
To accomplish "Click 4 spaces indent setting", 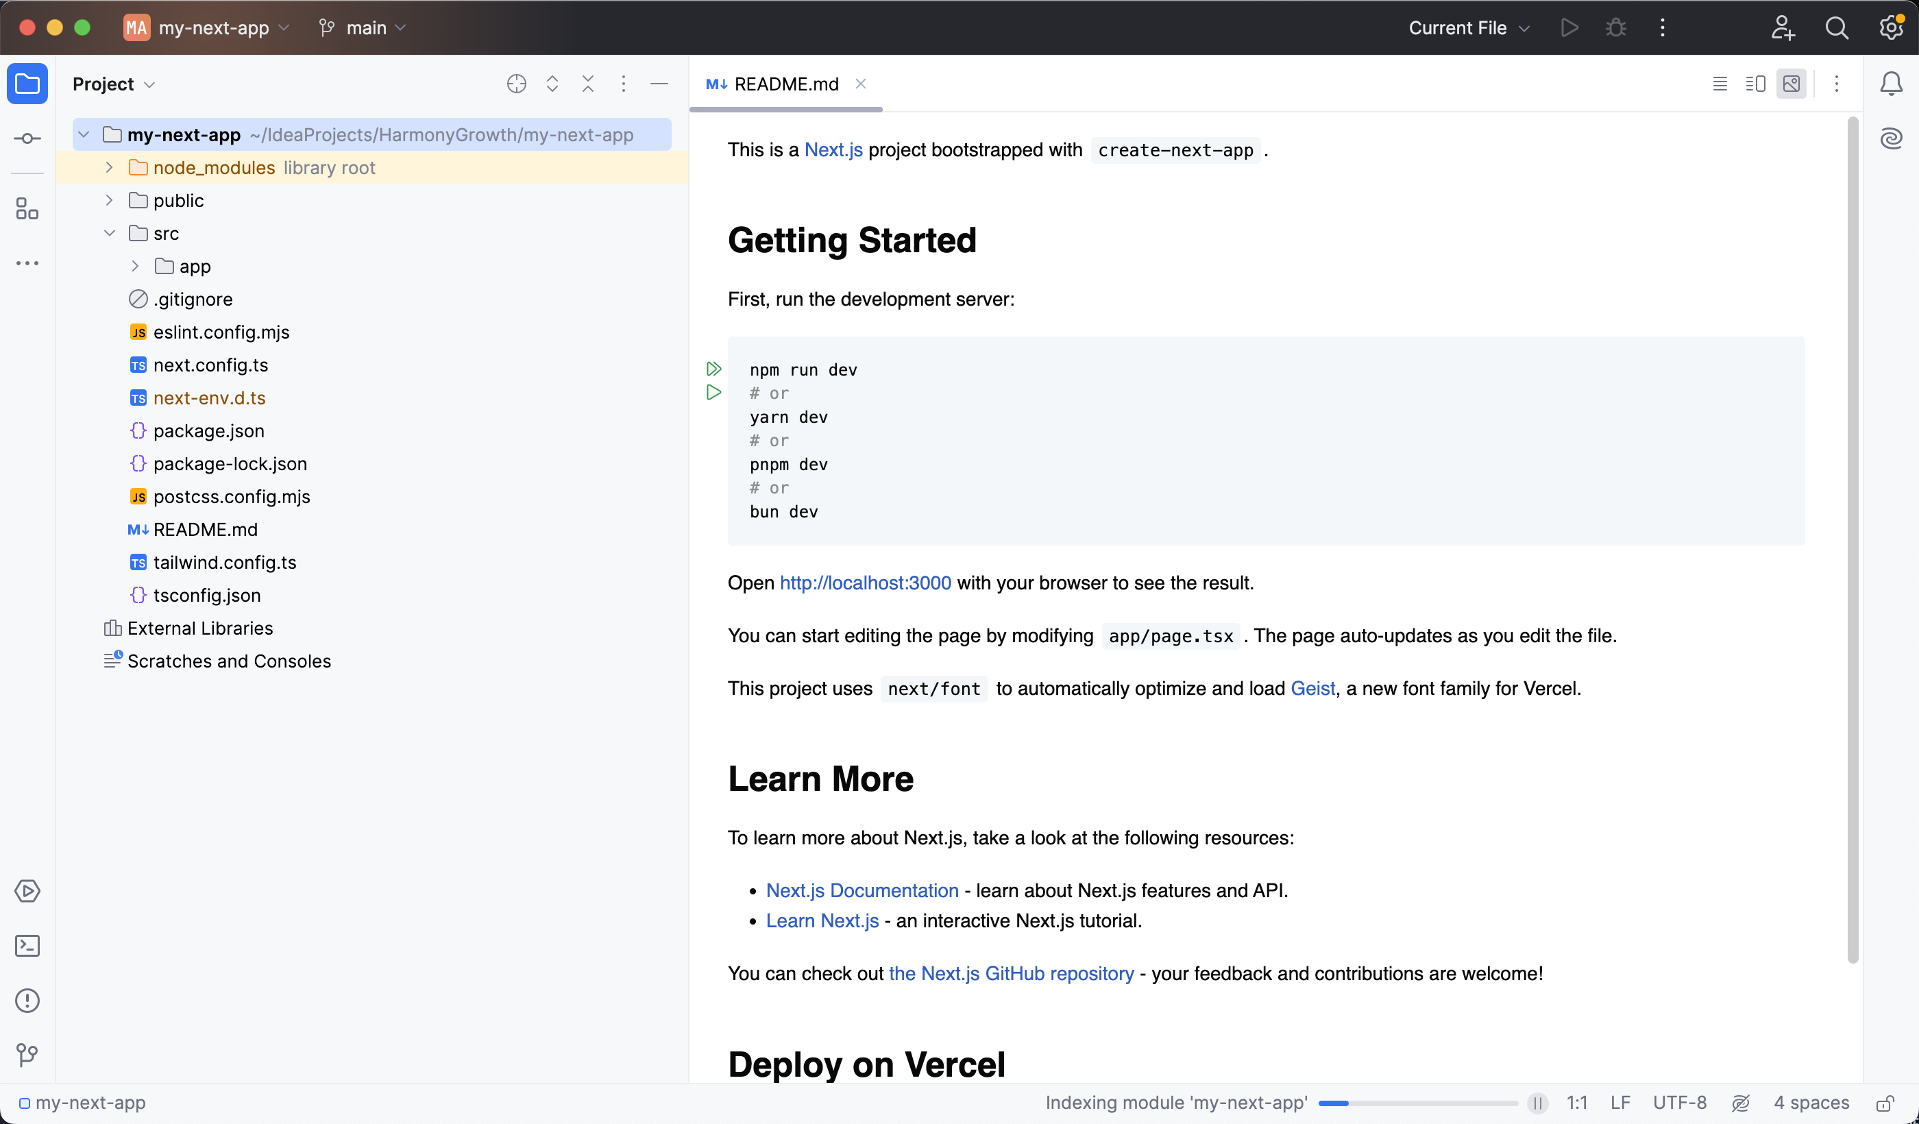I will (x=1811, y=1103).
